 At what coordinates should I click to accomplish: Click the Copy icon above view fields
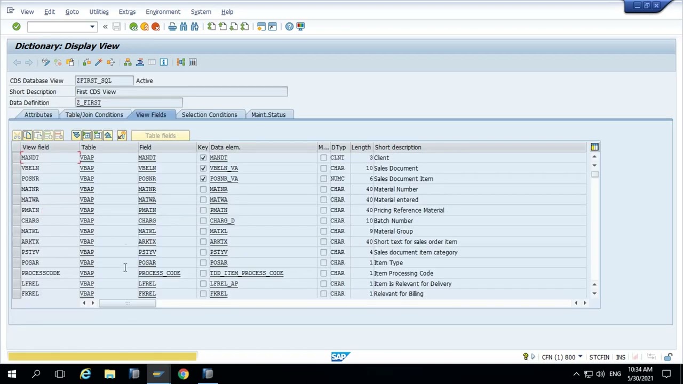tap(27, 135)
